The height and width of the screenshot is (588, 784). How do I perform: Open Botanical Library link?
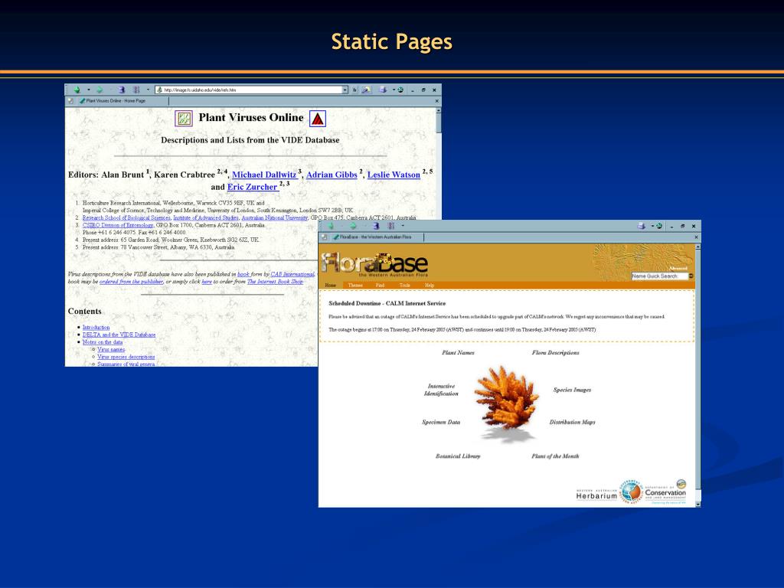[x=458, y=456]
